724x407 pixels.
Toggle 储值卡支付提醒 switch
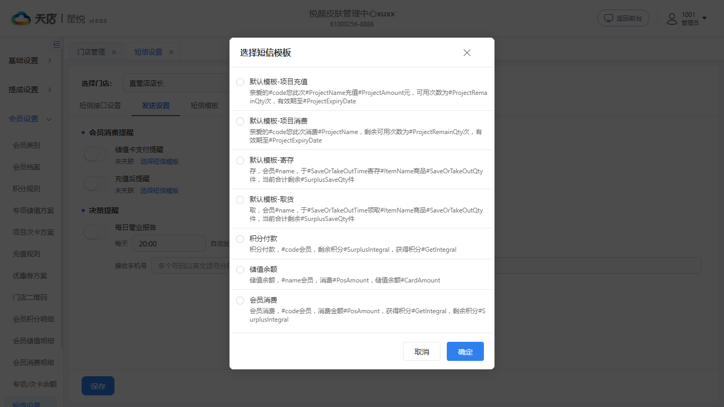[x=95, y=155]
